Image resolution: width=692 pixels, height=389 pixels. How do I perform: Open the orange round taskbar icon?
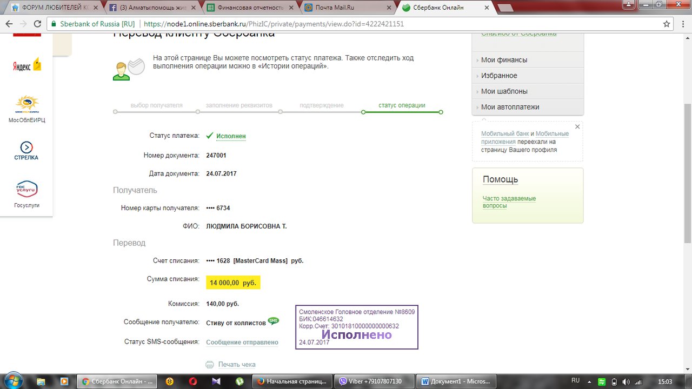pos(169,381)
